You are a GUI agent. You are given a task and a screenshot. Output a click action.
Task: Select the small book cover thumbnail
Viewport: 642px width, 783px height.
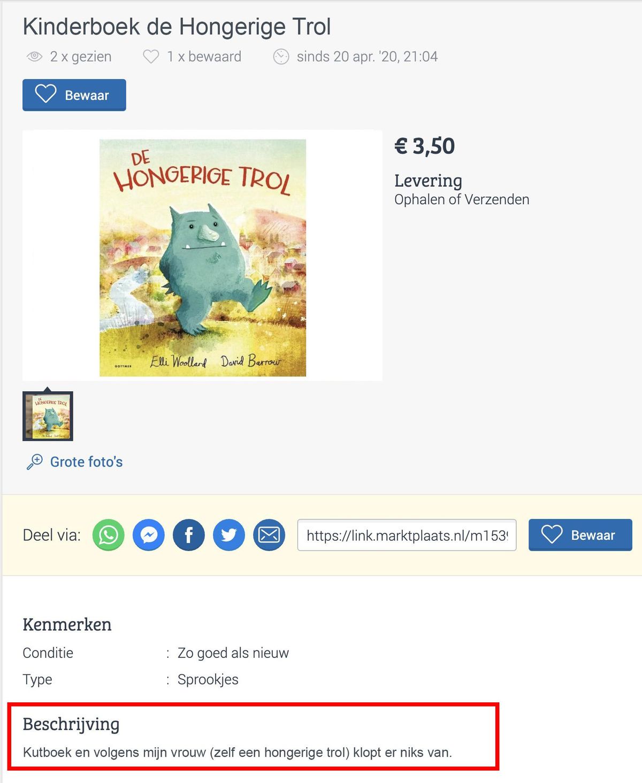[x=48, y=416]
